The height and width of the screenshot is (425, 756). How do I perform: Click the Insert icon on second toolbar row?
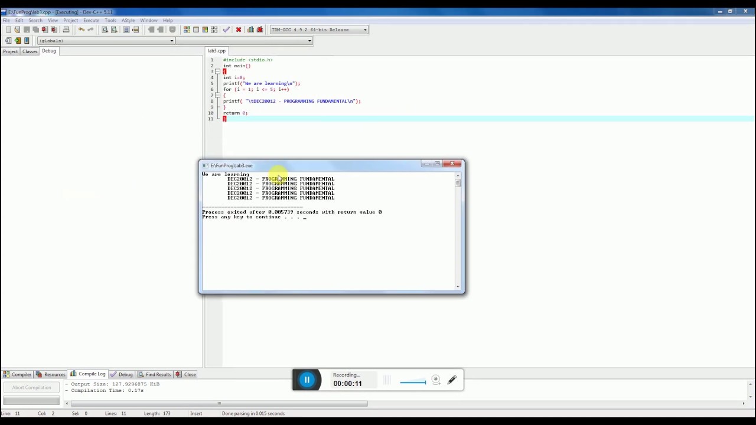tap(8, 41)
